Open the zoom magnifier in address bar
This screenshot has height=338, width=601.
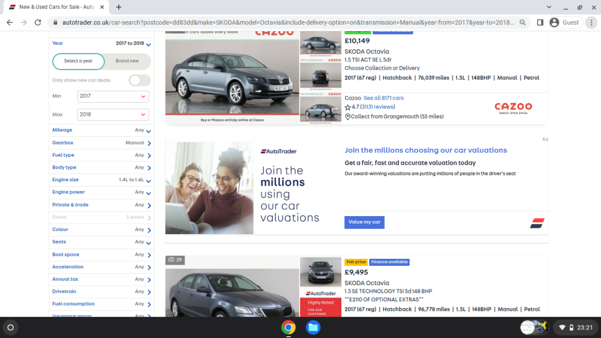pyautogui.click(x=522, y=23)
